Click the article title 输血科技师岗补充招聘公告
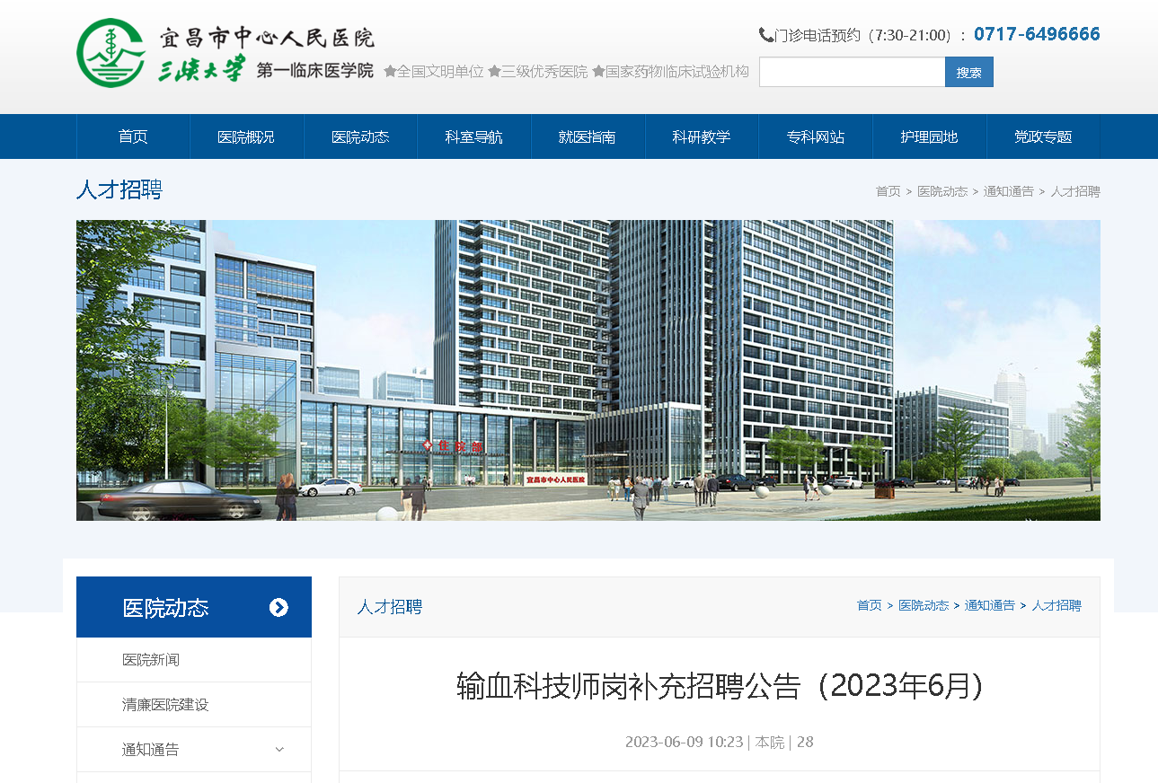Viewport: 1158px width, 783px height. tap(719, 686)
